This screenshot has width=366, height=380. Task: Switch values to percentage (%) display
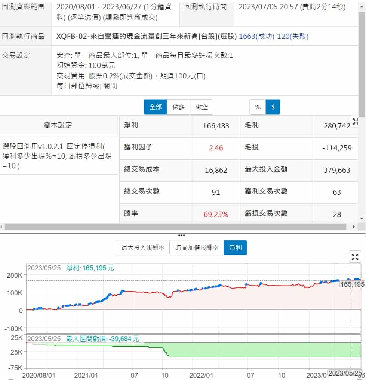pos(258,107)
